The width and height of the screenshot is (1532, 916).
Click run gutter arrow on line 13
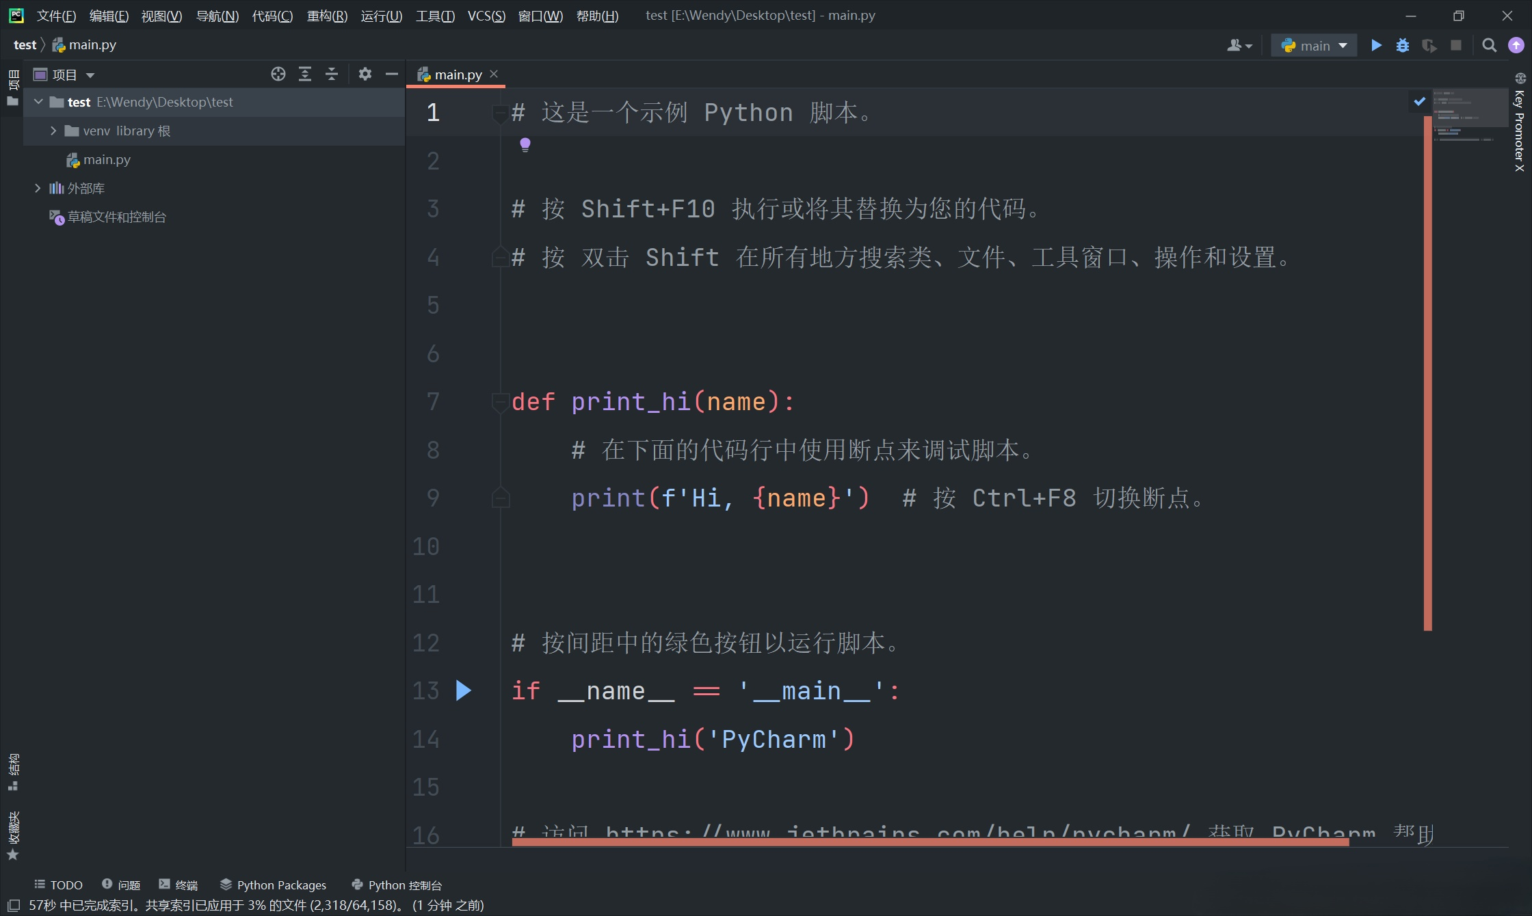(463, 690)
